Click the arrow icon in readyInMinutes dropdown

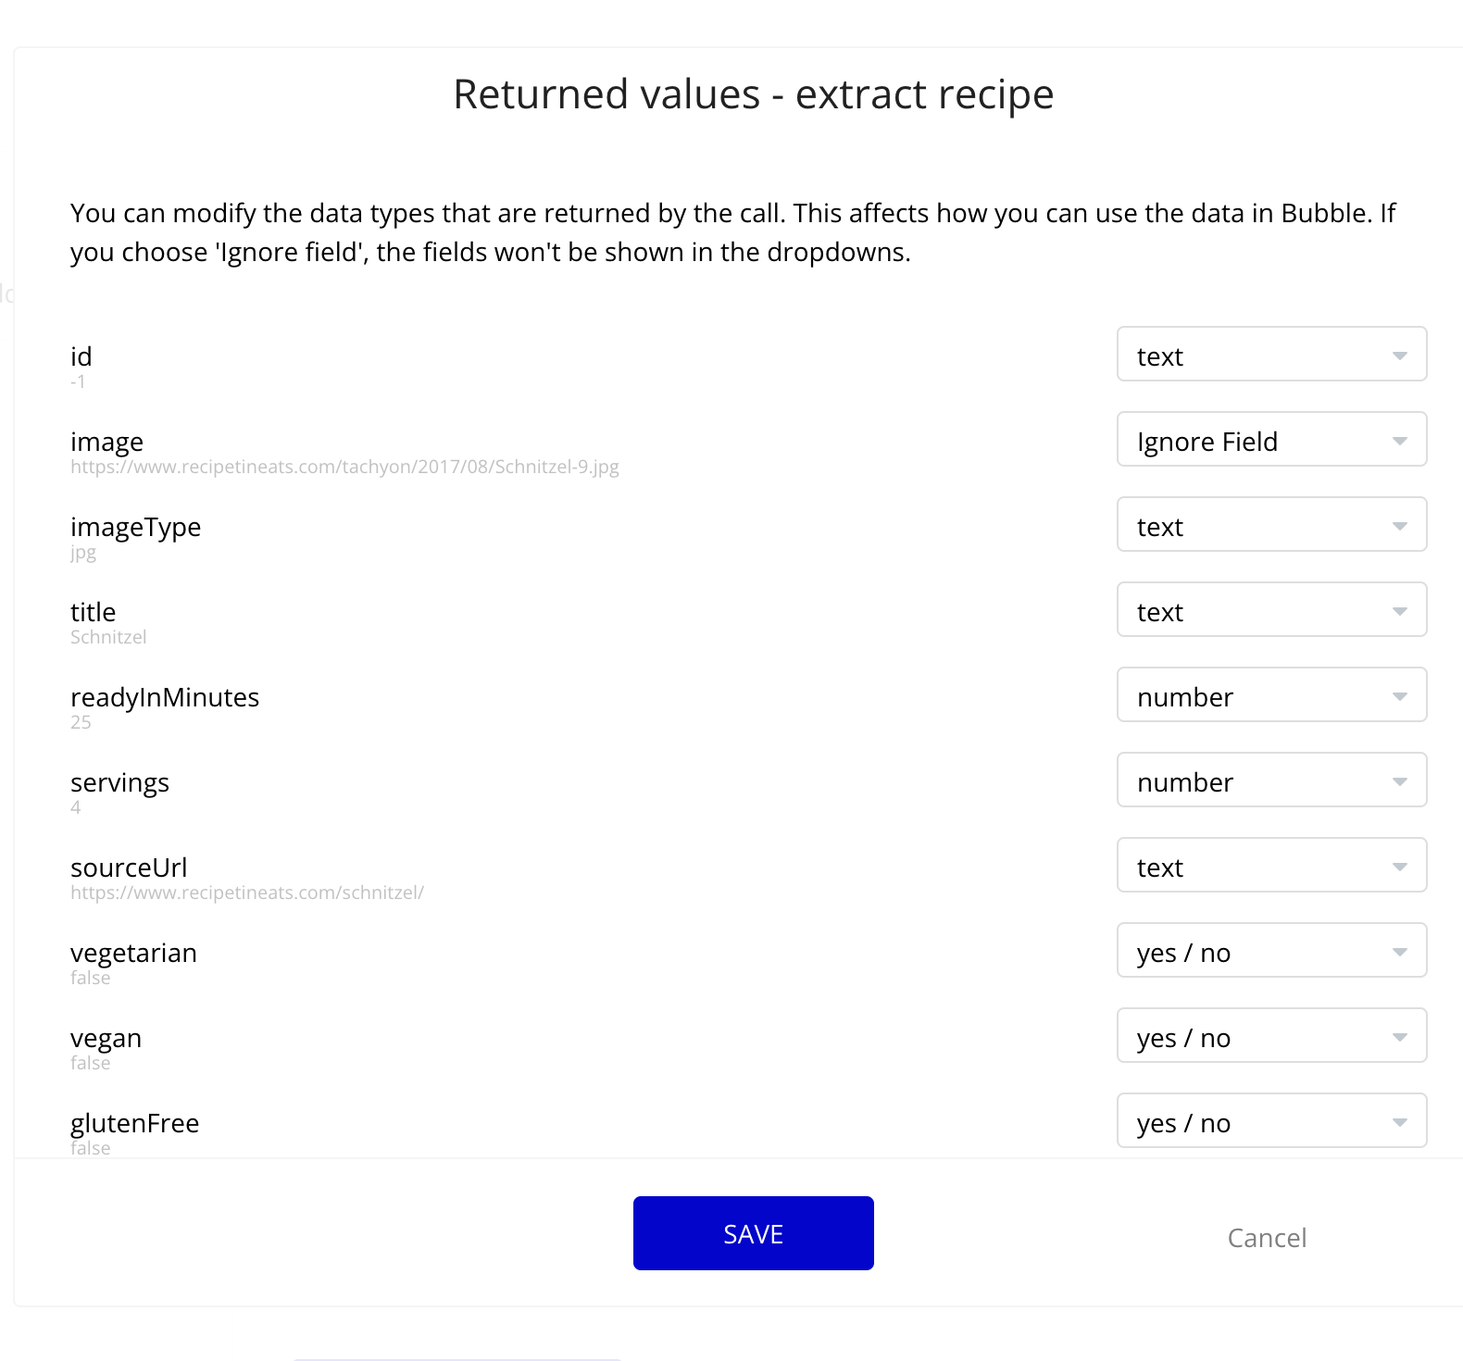point(1400,696)
